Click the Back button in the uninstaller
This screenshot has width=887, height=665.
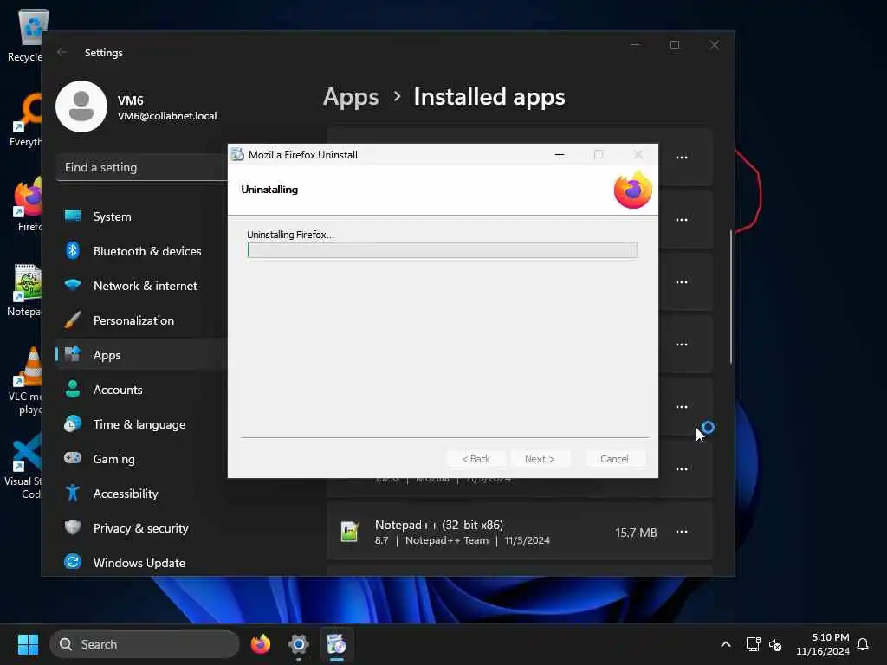click(x=476, y=459)
